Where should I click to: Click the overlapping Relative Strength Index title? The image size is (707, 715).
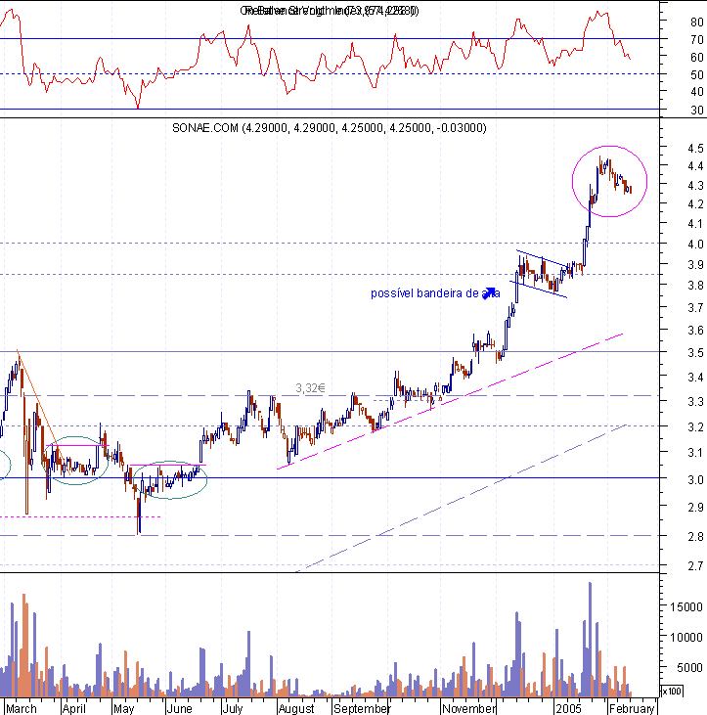[330, 11]
